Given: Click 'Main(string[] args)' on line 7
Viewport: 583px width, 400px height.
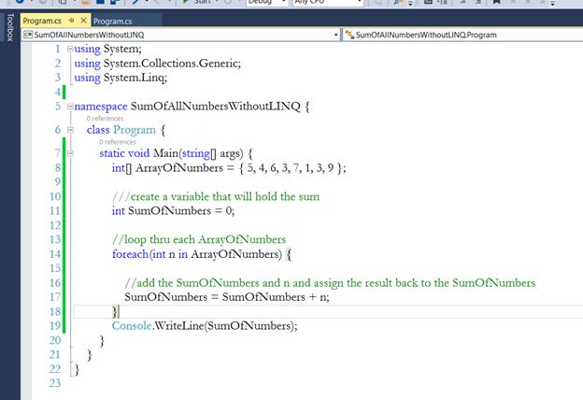Looking at the screenshot, I should click(x=198, y=153).
